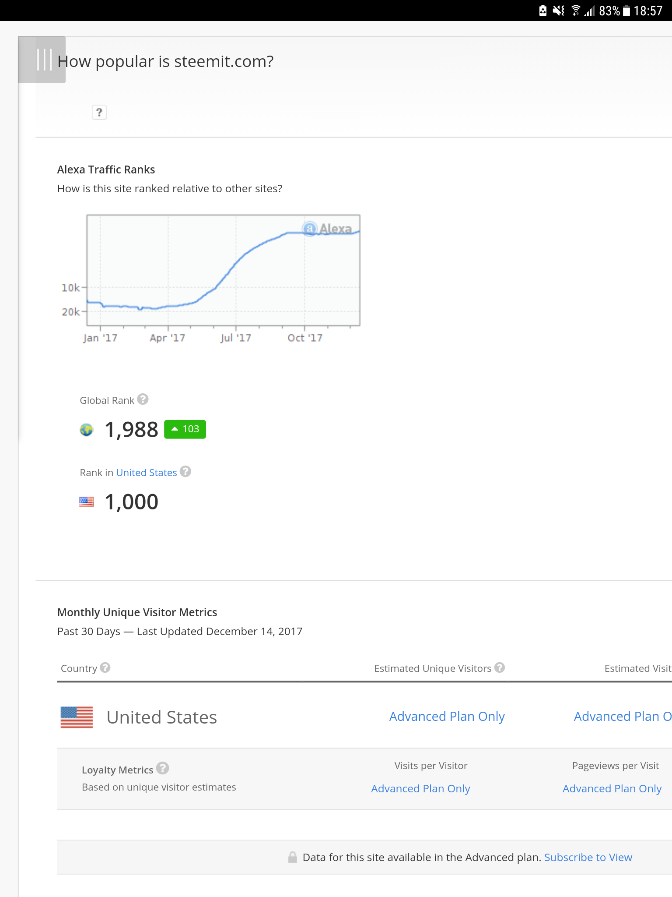
Task: Open the three-bar side menu handle
Action: 42,60
